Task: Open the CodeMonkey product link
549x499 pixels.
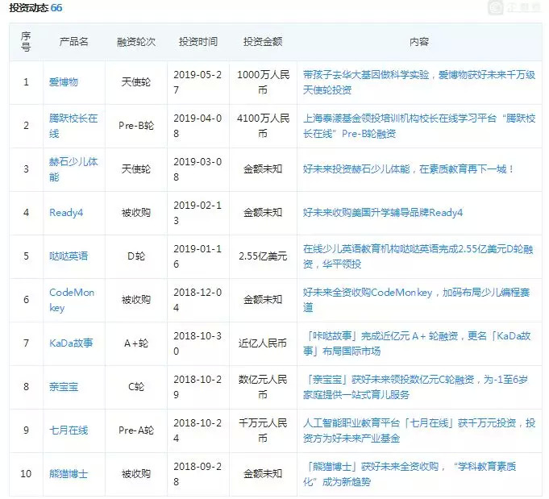Action: 72,300
